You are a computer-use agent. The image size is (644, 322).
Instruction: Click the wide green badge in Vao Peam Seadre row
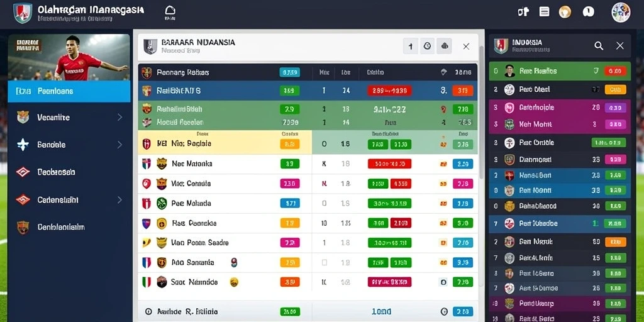[x=389, y=243]
